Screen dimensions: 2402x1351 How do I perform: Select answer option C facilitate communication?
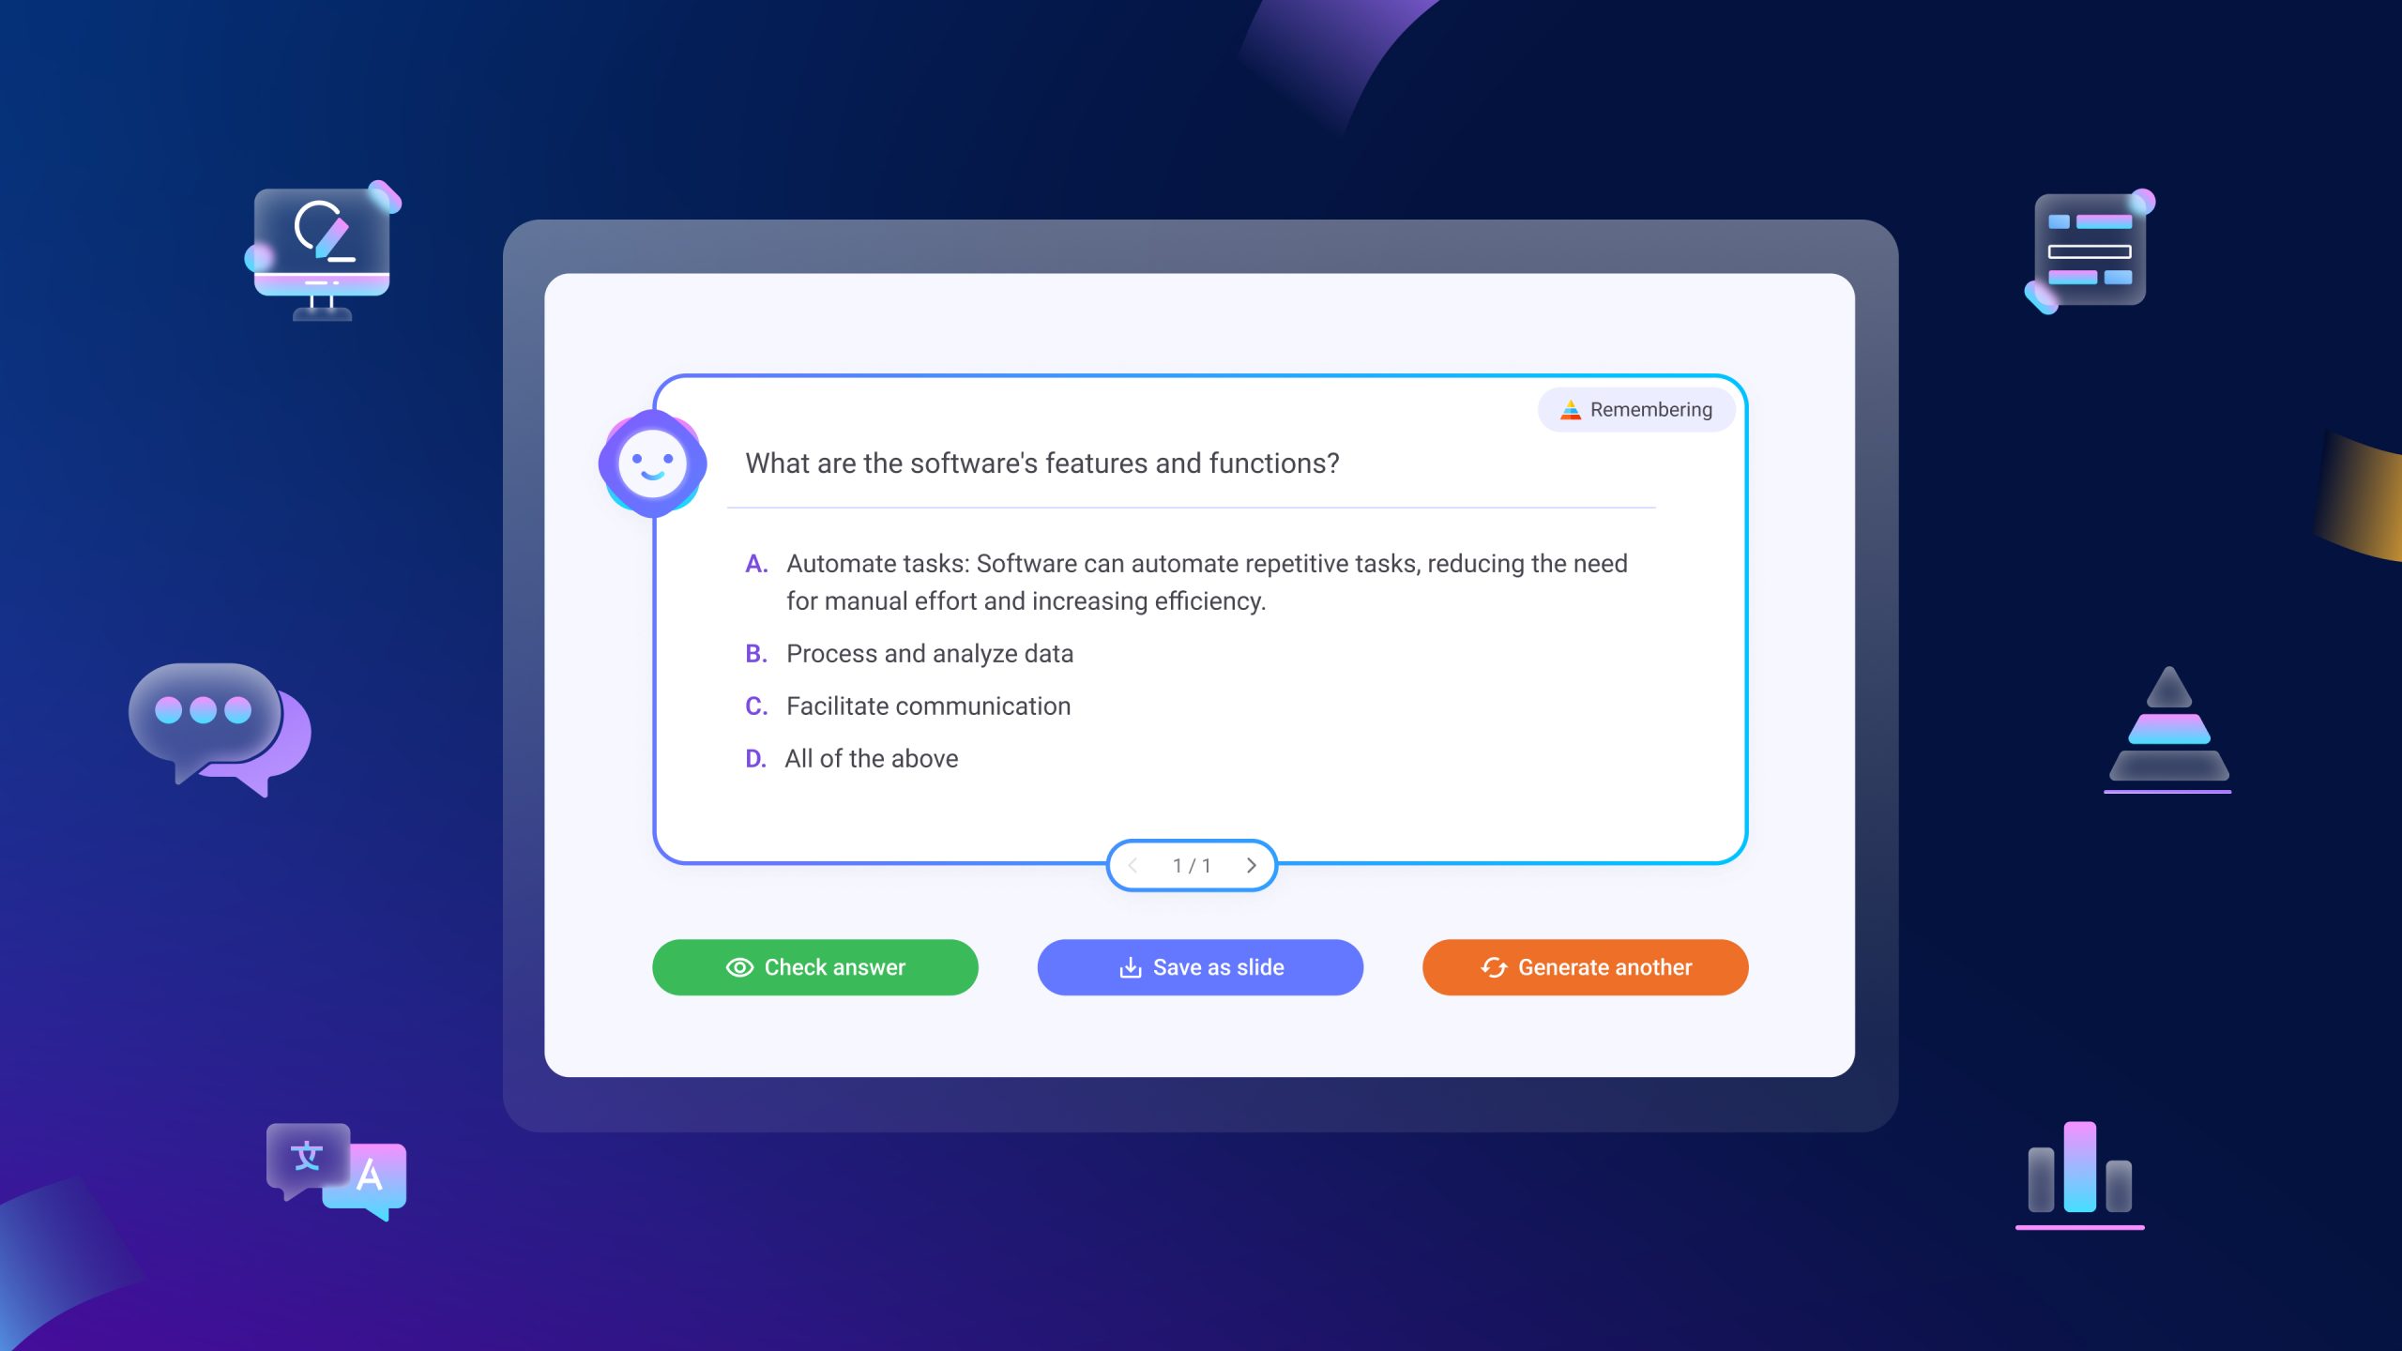click(x=929, y=705)
